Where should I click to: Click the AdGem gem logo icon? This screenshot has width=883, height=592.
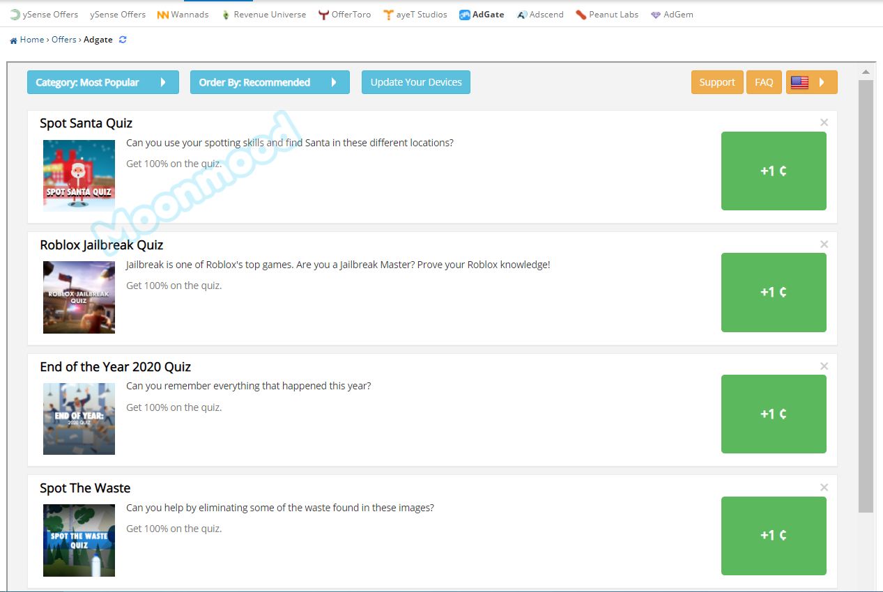(x=656, y=15)
